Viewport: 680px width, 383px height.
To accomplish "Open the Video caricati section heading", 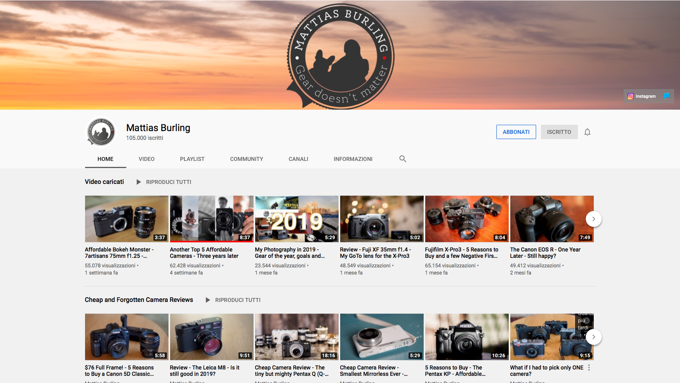I will (x=105, y=182).
